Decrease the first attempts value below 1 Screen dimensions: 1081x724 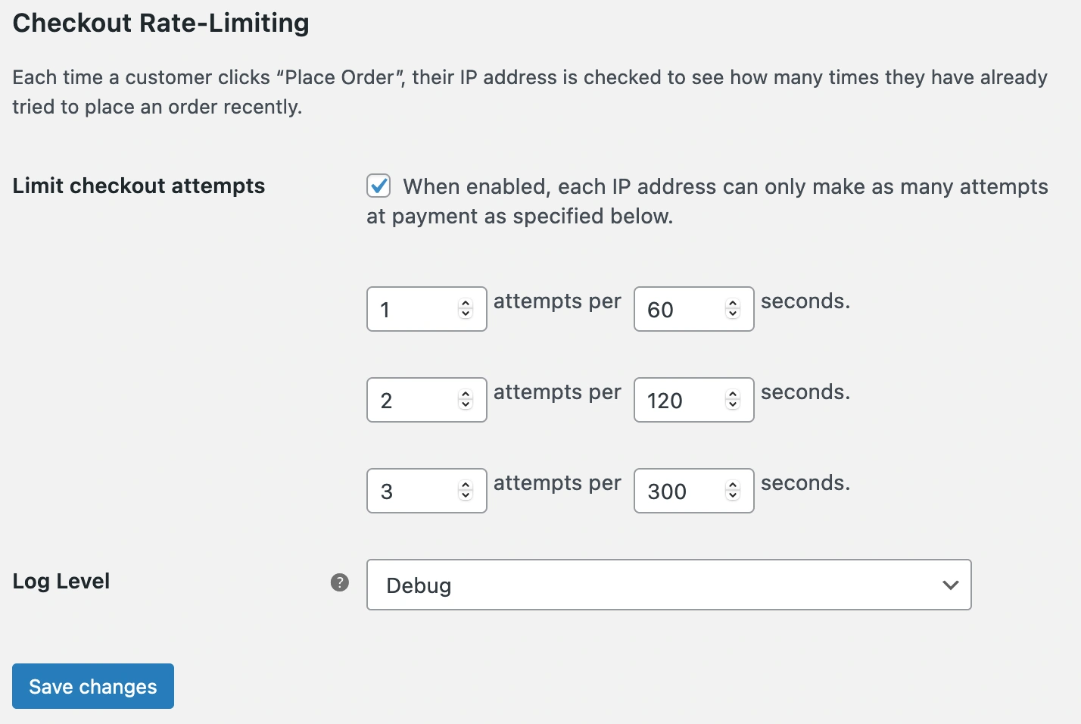pos(466,314)
